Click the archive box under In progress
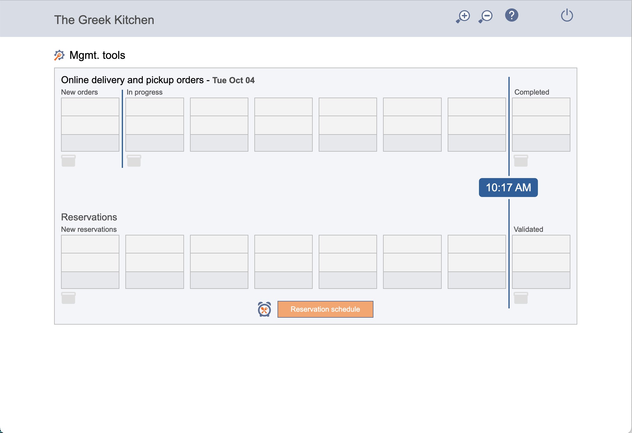The image size is (632, 433). [x=134, y=161]
